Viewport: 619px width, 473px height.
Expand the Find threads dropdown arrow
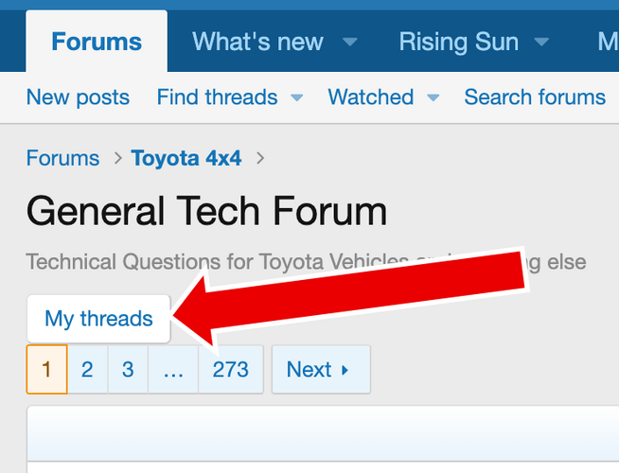click(296, 97)
